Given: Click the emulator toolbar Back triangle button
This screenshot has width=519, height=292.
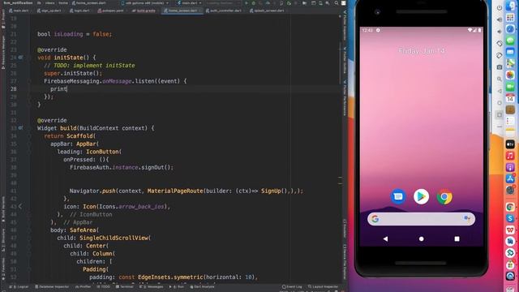Looking at the screenshot, I should coord(500,91).
